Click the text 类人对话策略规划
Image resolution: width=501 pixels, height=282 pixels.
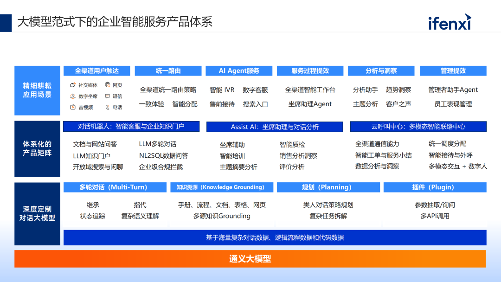coord(328,205)
